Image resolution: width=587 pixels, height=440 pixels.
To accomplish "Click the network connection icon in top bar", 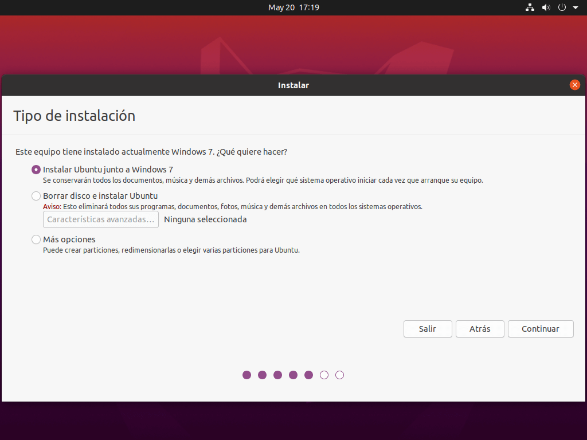I will (530, 7).
